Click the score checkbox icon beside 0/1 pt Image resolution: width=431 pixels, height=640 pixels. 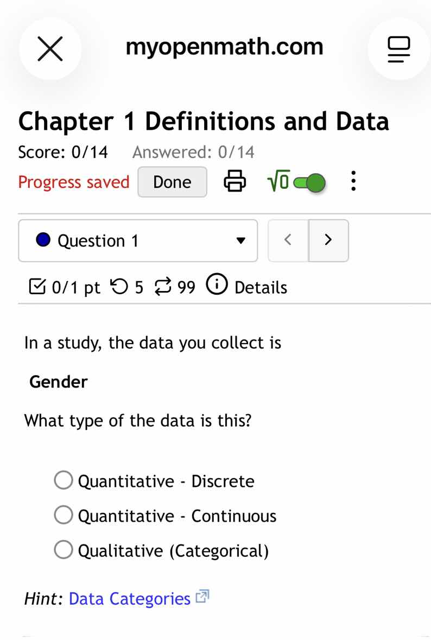click(36, 286)
